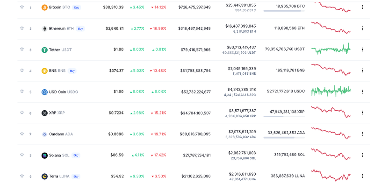The image size is (374, 184).
Task: Favorite Terra using its star icon
Action: 22,176
